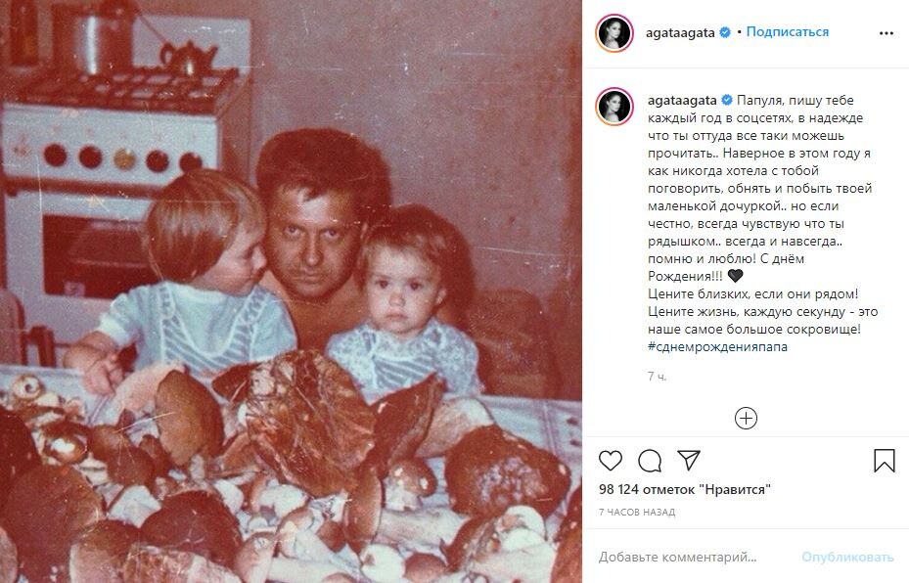
Task: Load more comments with plus circle
Action: click(x=747, y=418)
